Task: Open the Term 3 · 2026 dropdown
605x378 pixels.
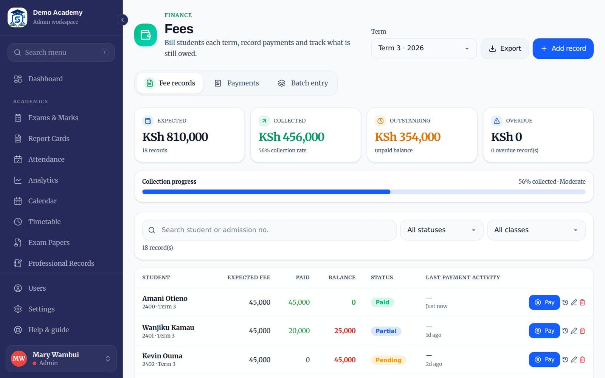Action: 423,48
